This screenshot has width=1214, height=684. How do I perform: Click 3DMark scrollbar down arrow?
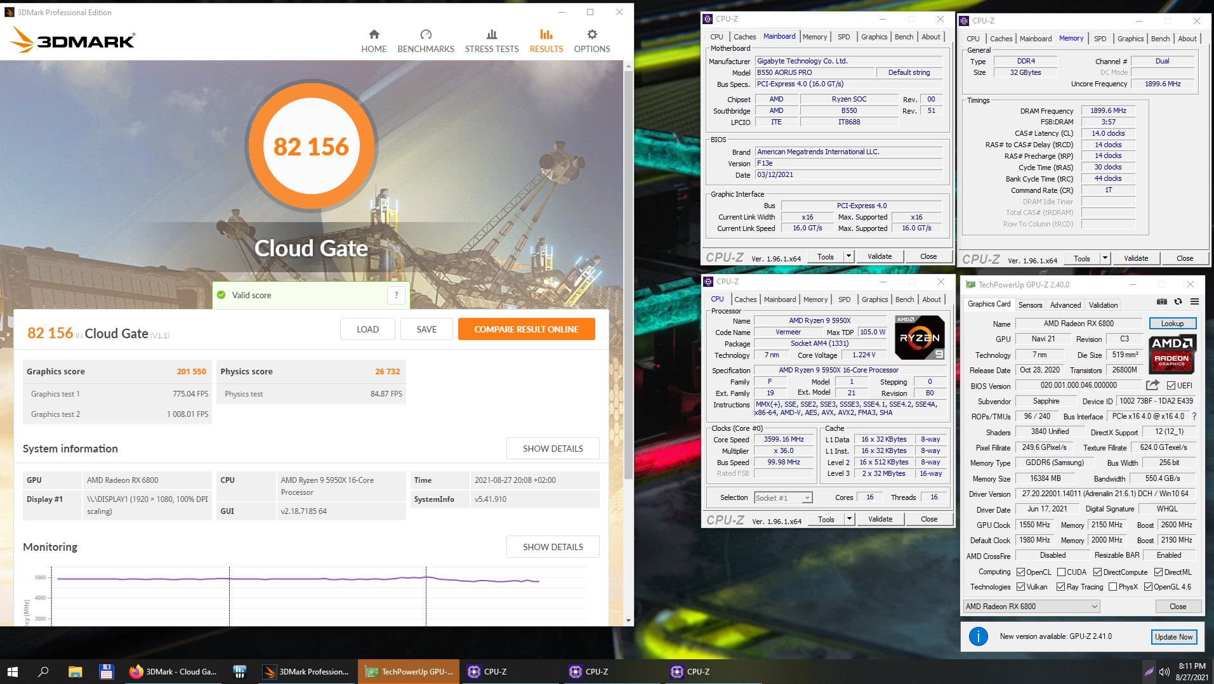[628, 621]
